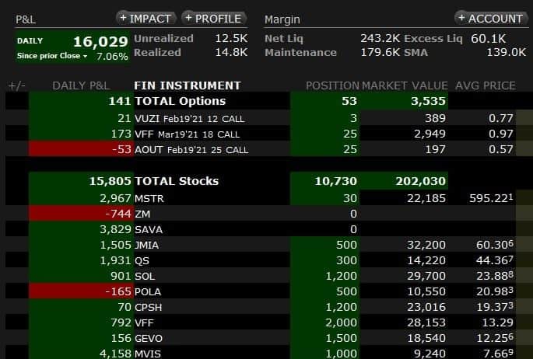Select the TOTAL Stocks row
This screenshot has width=533, height=359.
pos(269,181)
